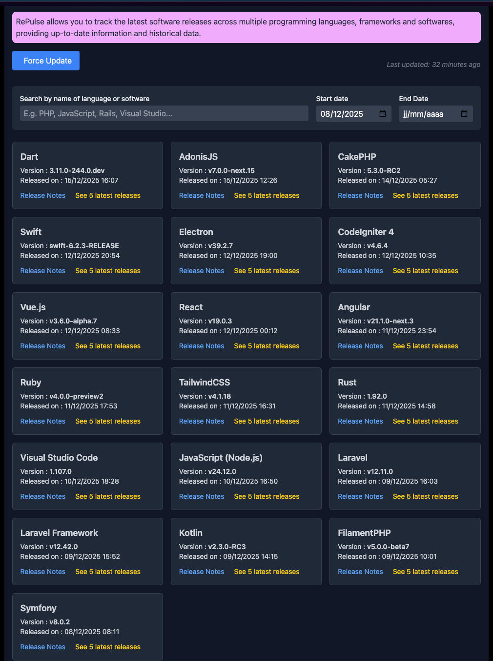Open Release Notes for Visual Studio Code
Viewport: 493px width, 661px height.
[x=43, y=496]
